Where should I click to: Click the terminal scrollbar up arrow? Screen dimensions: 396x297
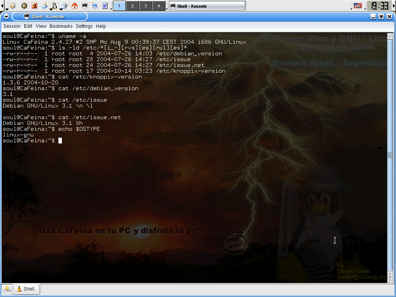coord(390,36)
